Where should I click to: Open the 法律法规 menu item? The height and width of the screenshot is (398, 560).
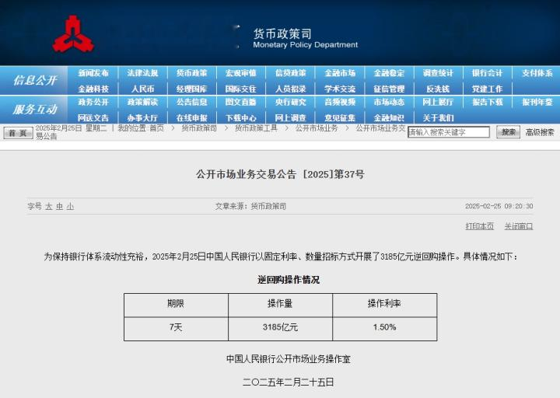point(142,73)
